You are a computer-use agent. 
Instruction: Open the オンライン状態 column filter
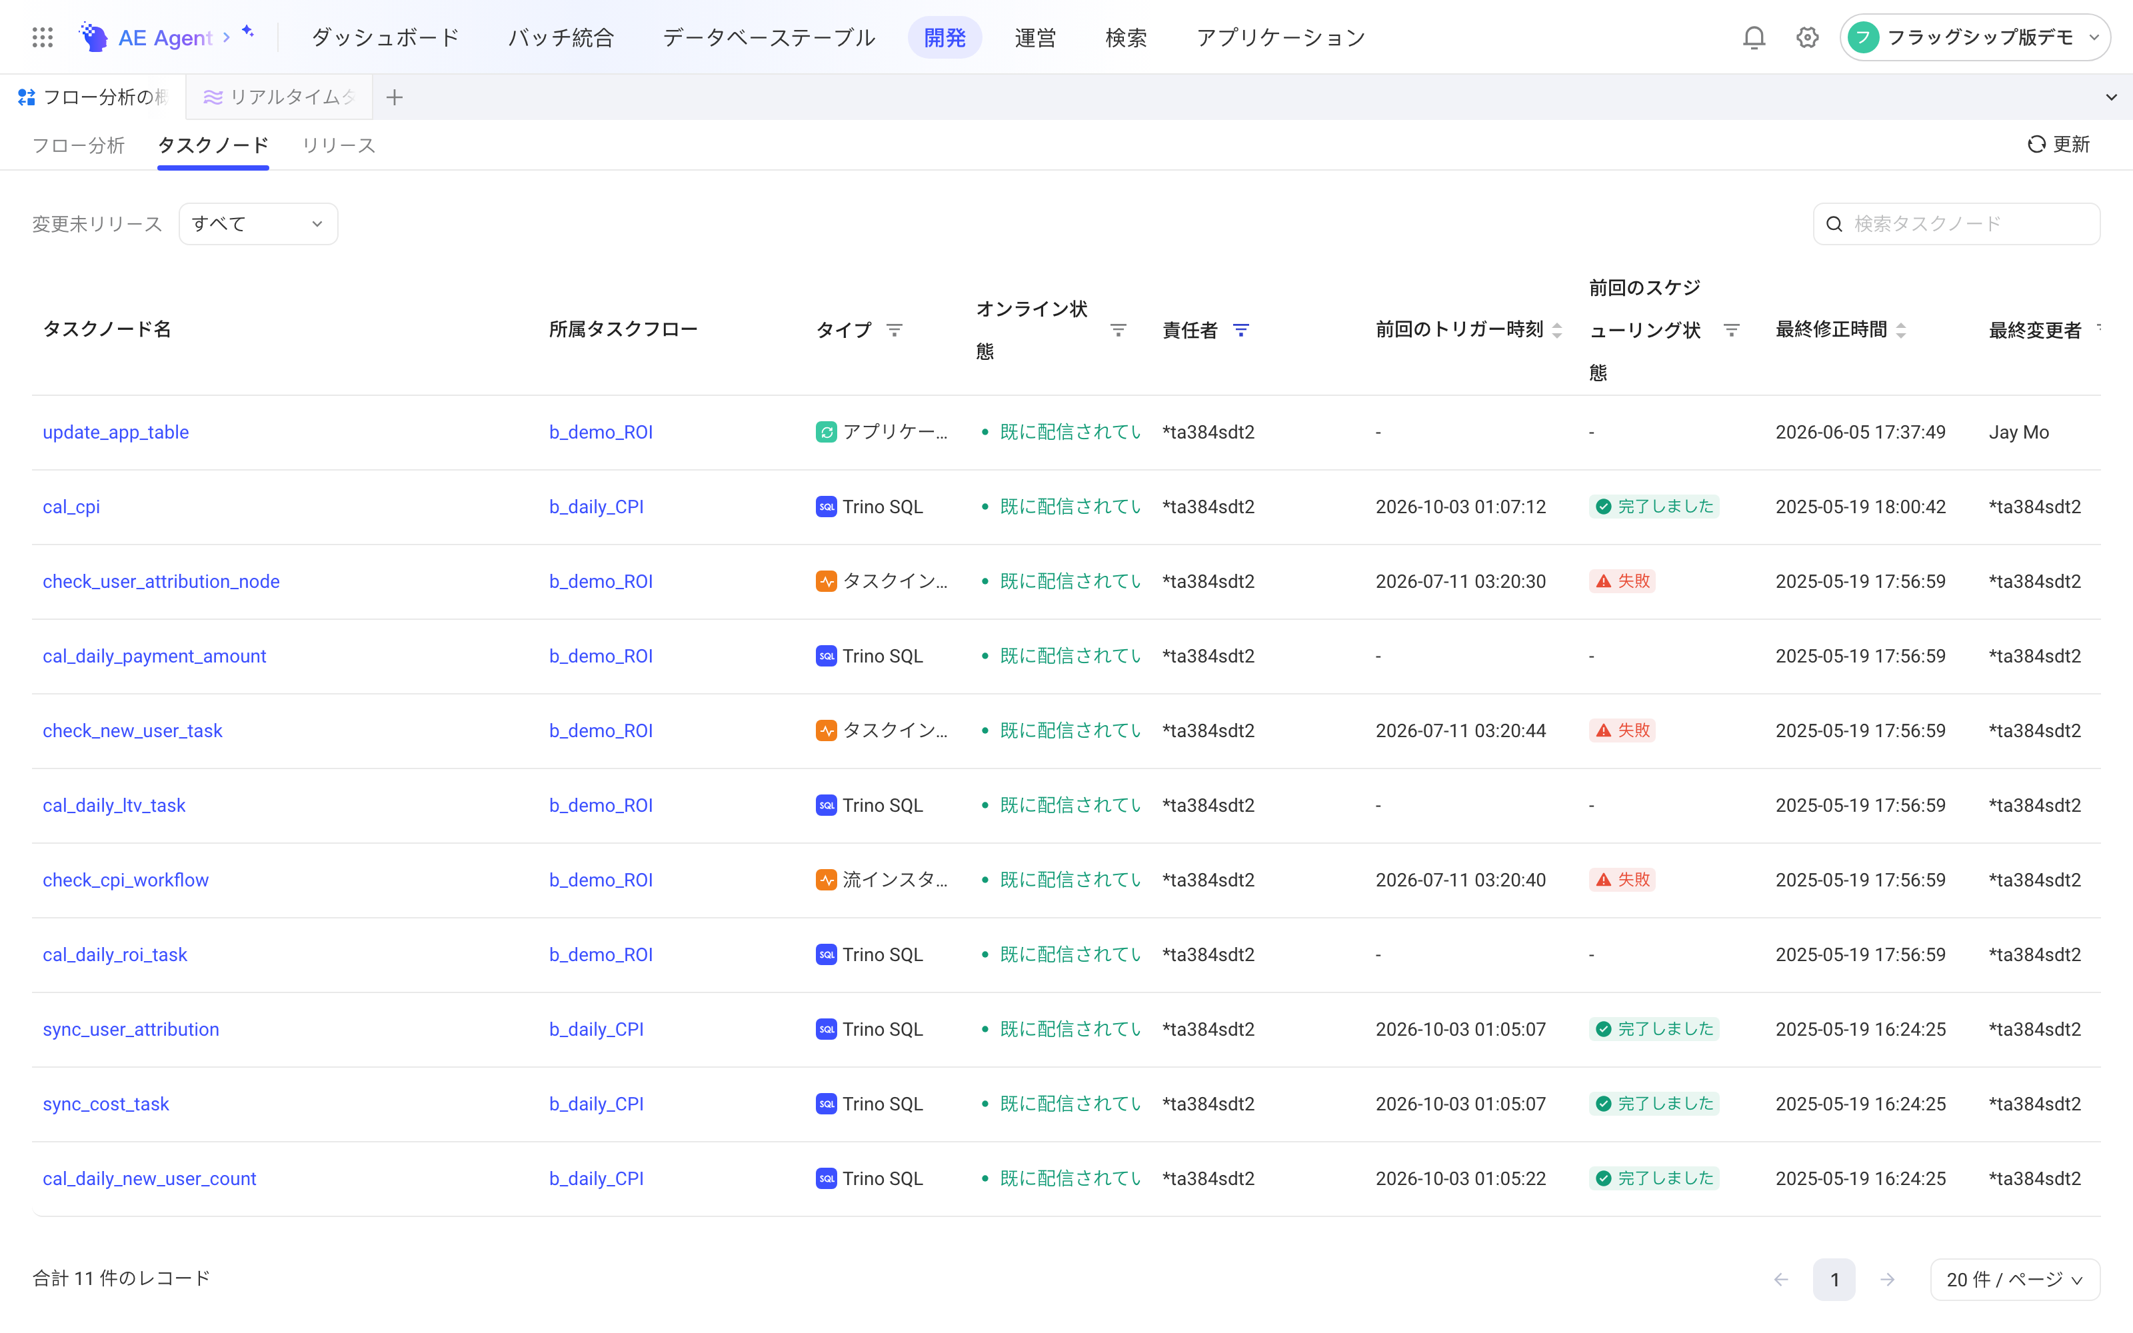coord(1118,330)
